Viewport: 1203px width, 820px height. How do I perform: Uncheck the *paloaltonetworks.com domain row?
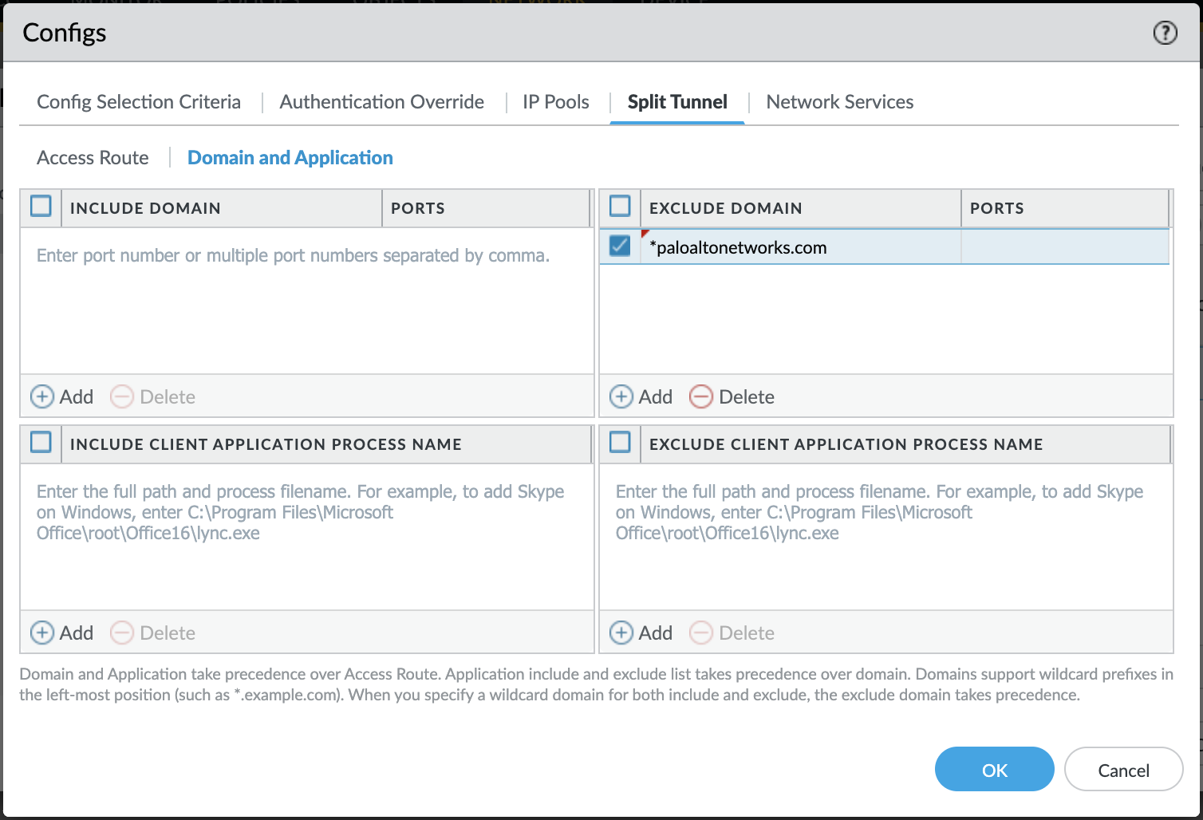[x=620, y=246]
